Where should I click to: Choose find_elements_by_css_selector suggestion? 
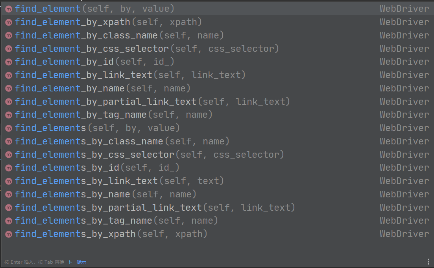(x=149, y=155)
